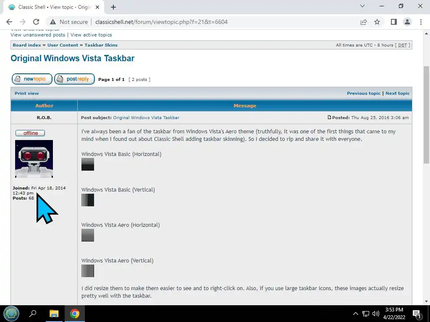Open File Explorer from the taskbar
The height and width of the screenshot is (322, 430).
point(54,314)
